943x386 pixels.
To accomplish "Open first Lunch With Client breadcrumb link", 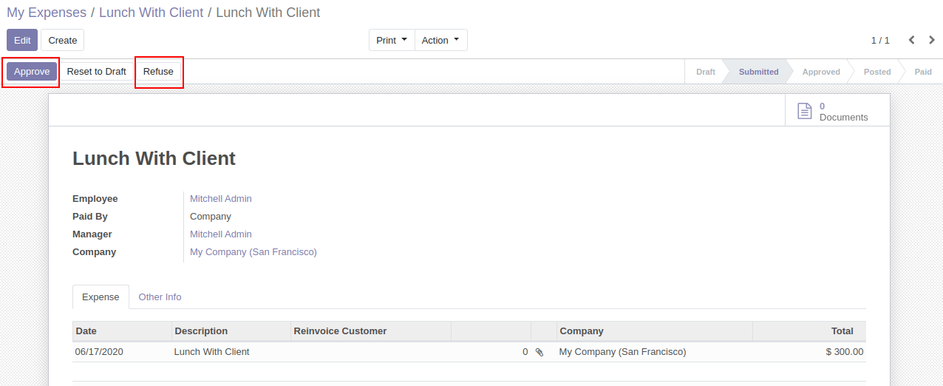I will click(151, 13).
